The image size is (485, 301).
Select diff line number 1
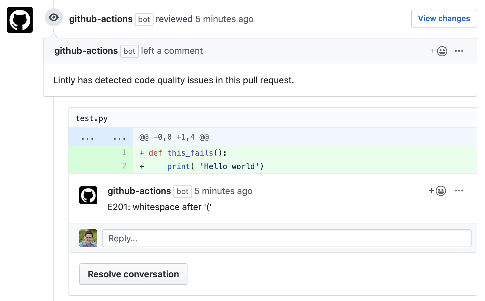point(124,152)
